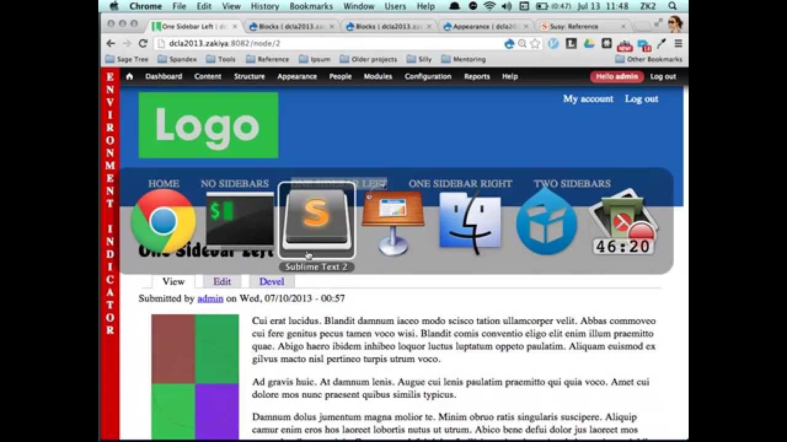Open the node Devel tab
This screenshot has width=787, height=442.
272,282
